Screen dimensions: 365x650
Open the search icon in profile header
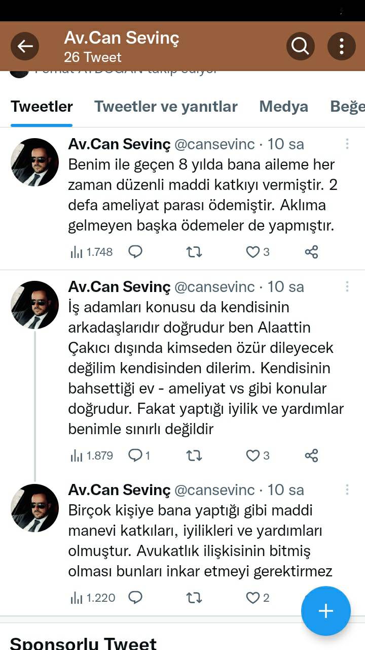point(300,46)
